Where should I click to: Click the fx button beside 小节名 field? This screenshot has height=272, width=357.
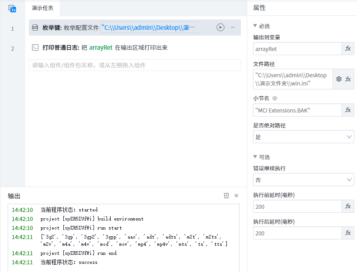pos(348,110)
